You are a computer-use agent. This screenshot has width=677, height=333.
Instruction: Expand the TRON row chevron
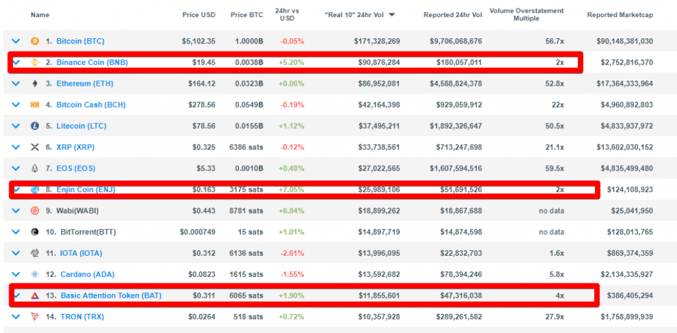[x=16, y=316]
